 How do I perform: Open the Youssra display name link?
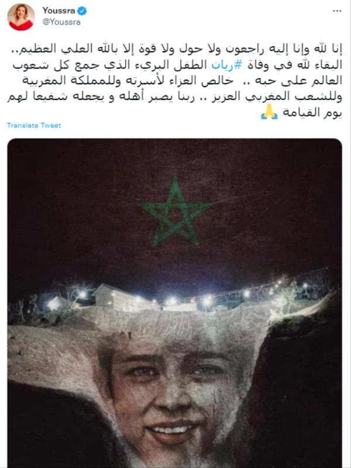coord(59,11)
